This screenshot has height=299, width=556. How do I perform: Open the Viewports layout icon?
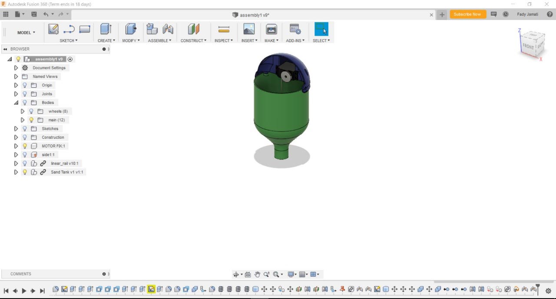tap(313, 274)
